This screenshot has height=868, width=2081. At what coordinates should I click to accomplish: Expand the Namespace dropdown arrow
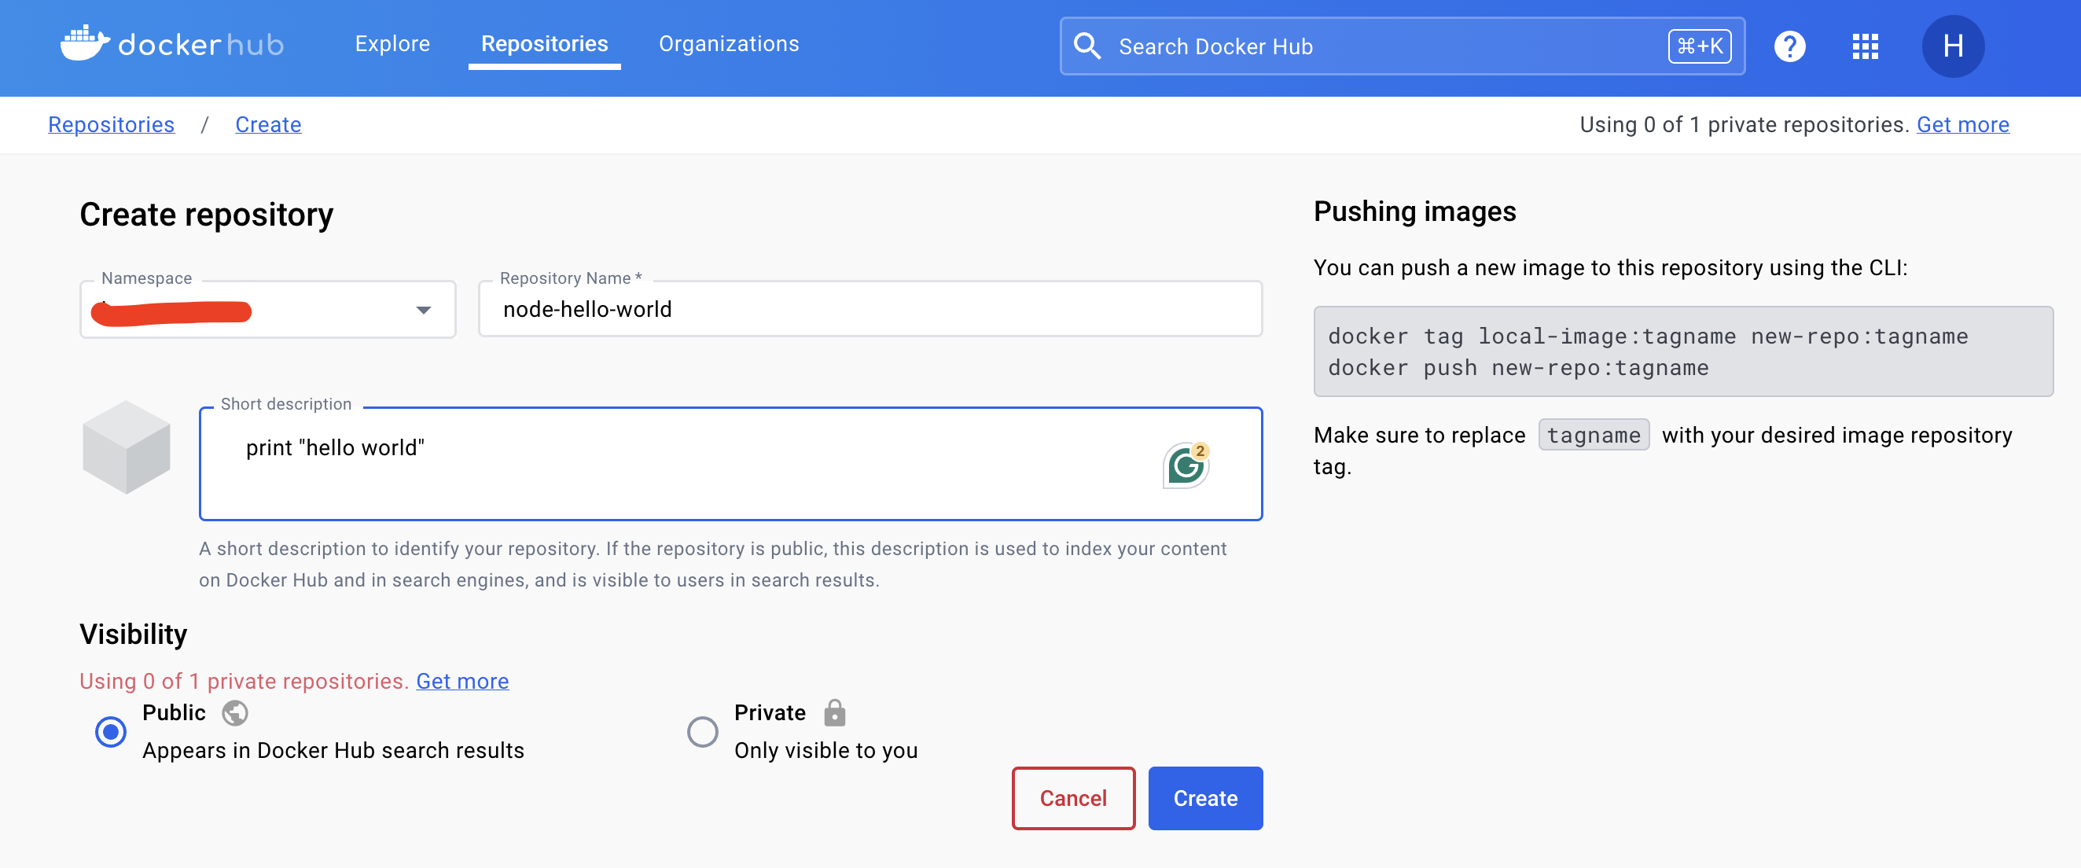tap(423, 310)
